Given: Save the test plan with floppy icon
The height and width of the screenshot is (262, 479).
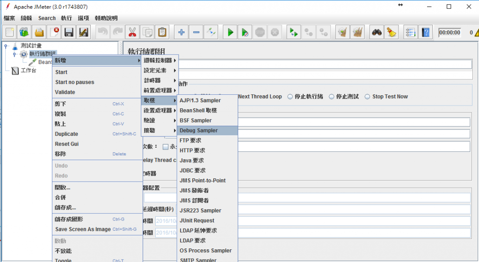Looking at the screenshot, I should 69,32.
